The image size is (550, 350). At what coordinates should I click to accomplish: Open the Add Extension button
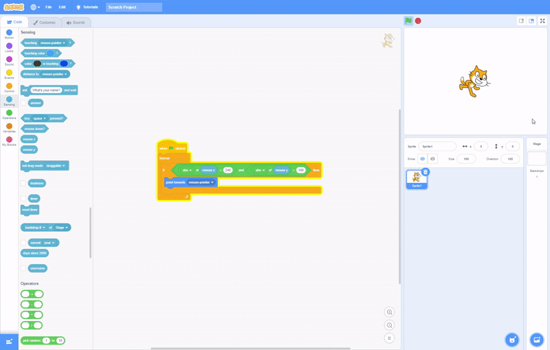[9, 341]
